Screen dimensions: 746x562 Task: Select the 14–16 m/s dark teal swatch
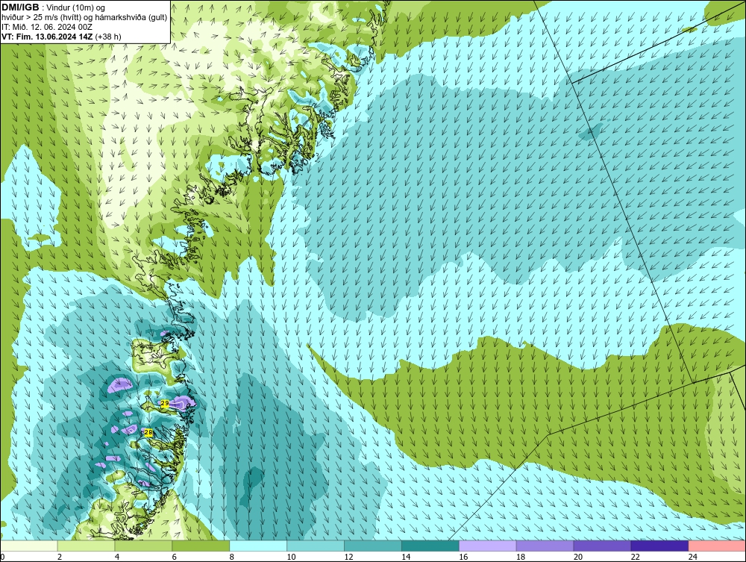point(430,546)
